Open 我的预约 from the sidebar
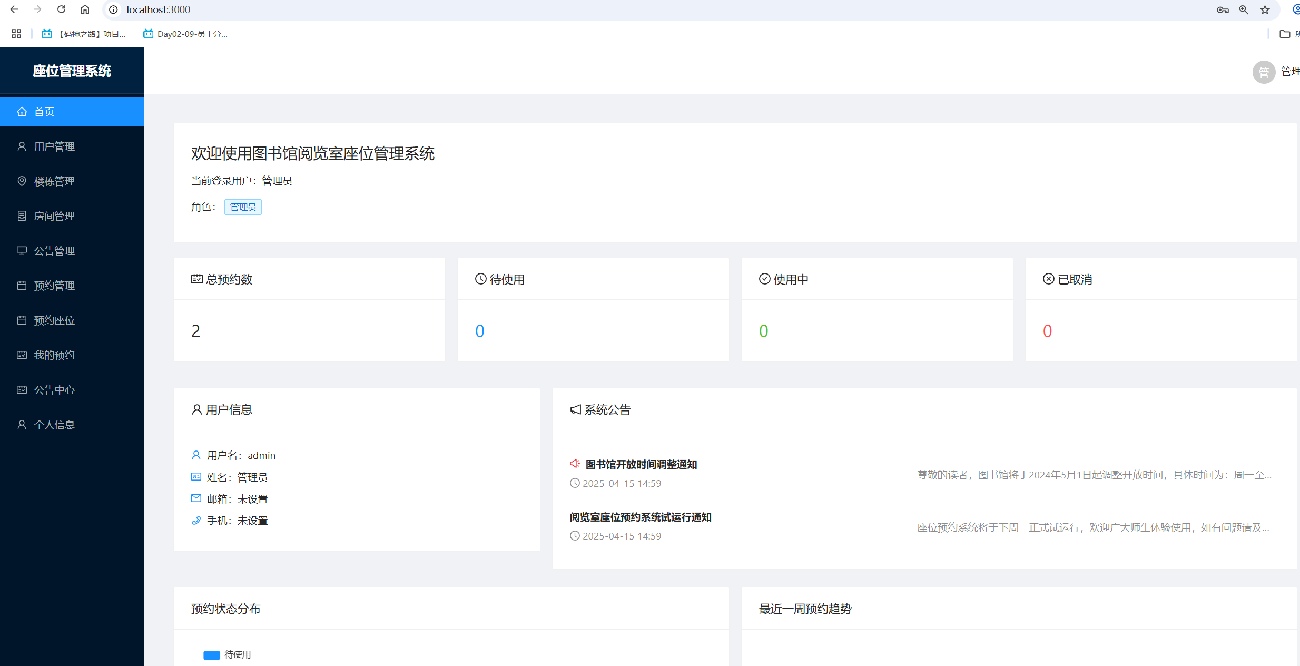This screenshot has width=1300, height=666. tap(54, 355)
